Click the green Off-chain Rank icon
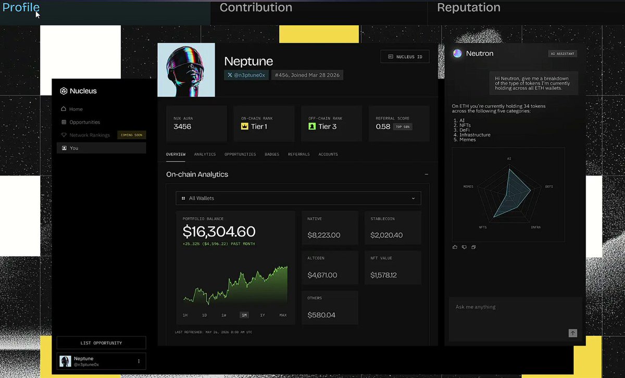Screen dimensions: 625x378 312,127
